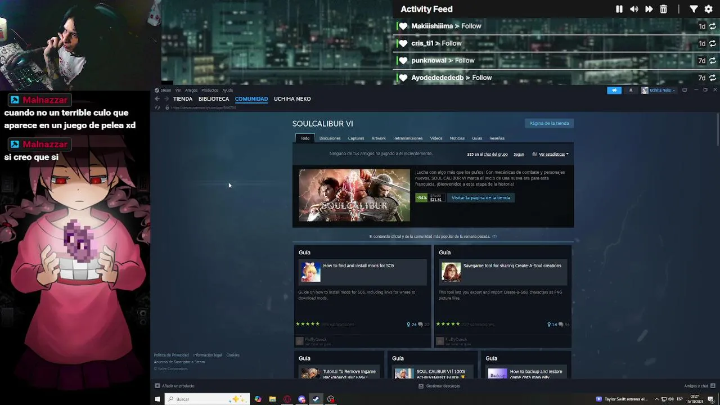Go back with Steam's back arrow

point(157,99)
